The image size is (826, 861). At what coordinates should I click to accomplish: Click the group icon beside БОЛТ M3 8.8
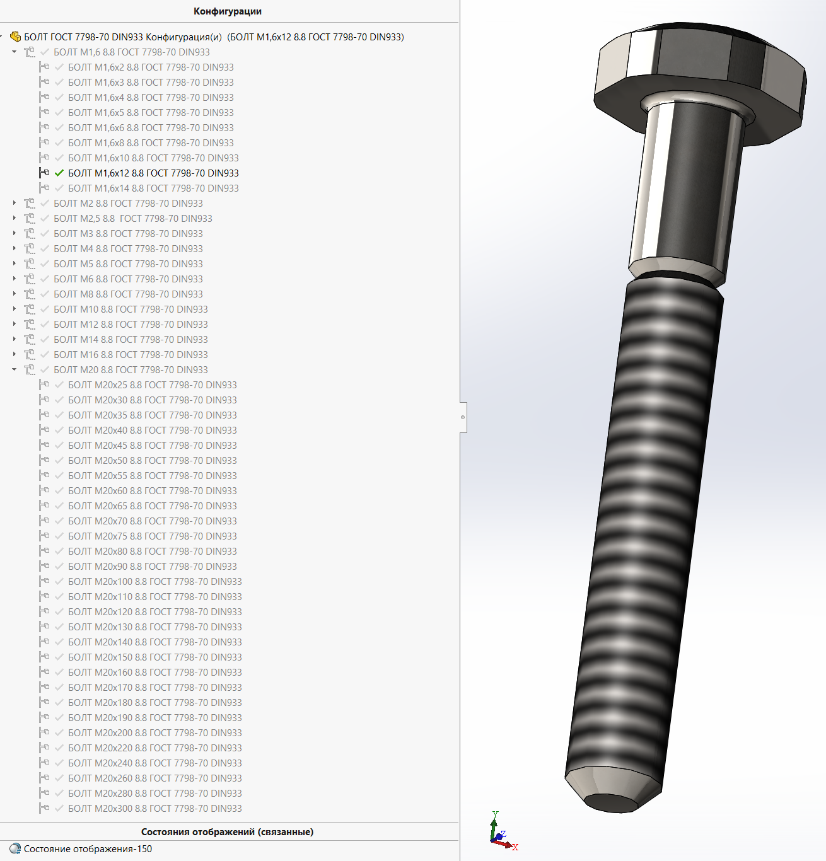pyautogui.click(x=30, y=233)
